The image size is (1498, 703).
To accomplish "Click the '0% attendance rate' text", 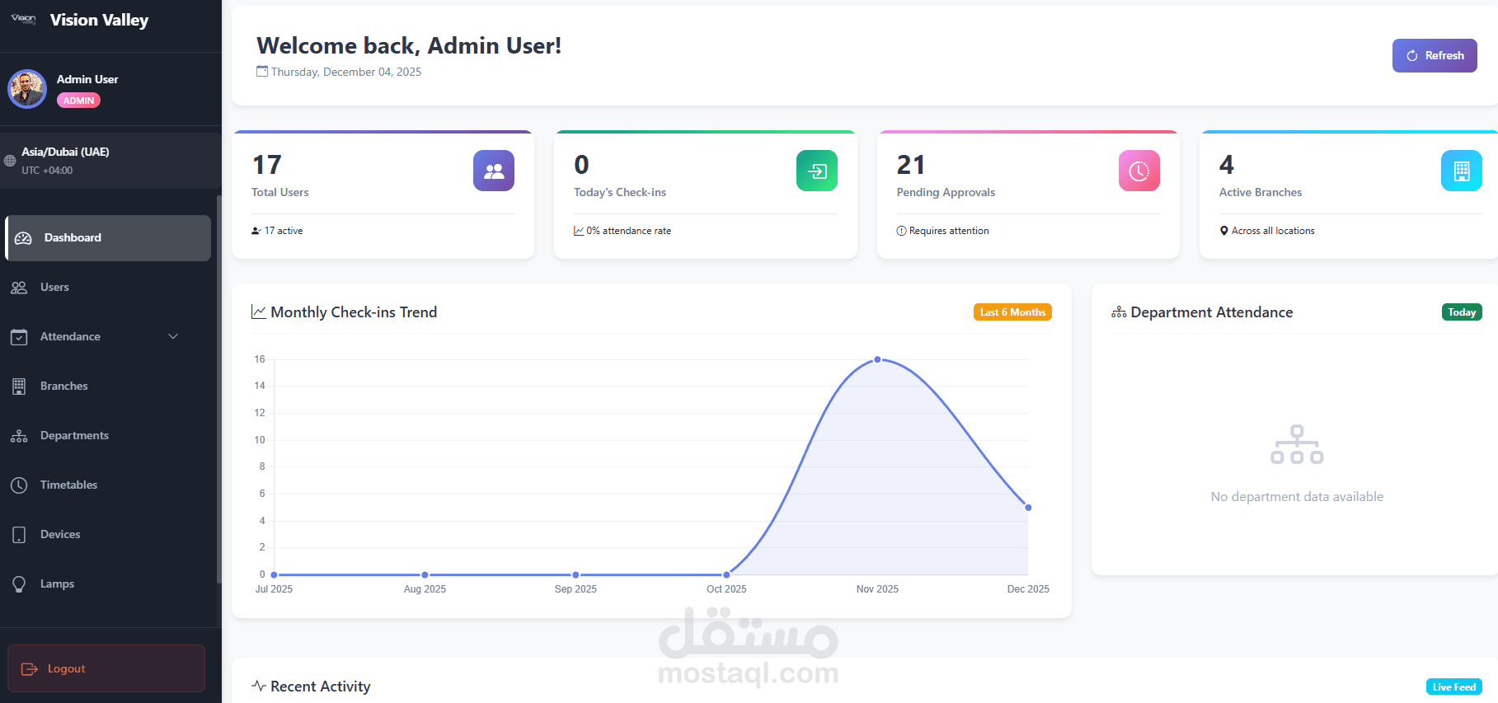I will (x=628, y=231).
